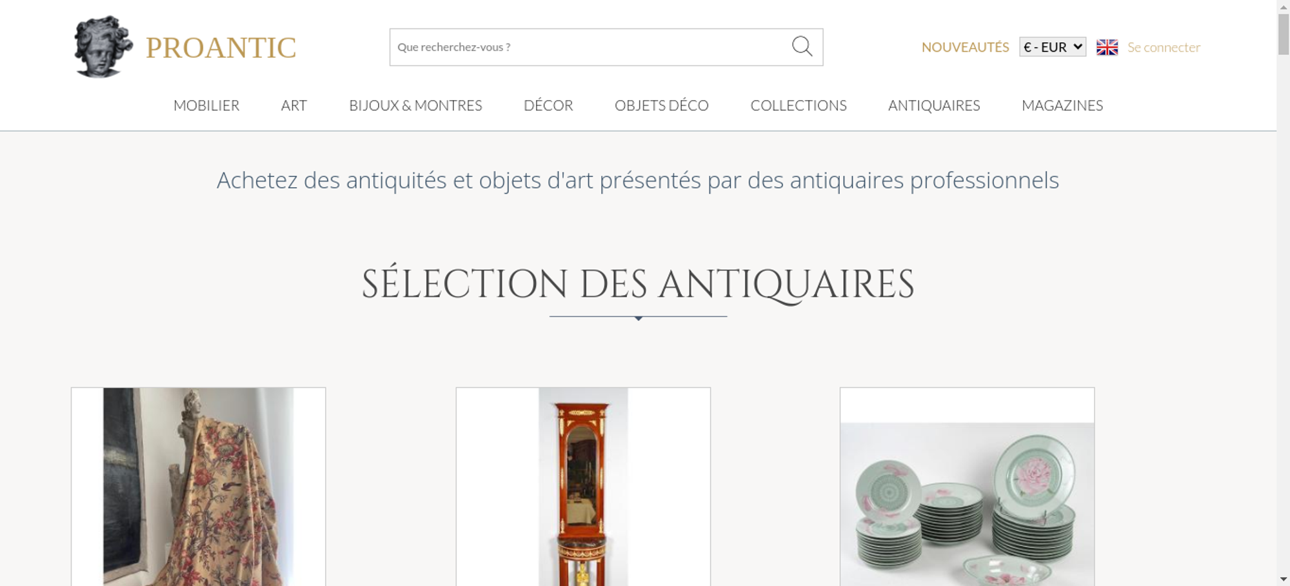Open the MAGAZINES menu

(x=1062, y=105)
